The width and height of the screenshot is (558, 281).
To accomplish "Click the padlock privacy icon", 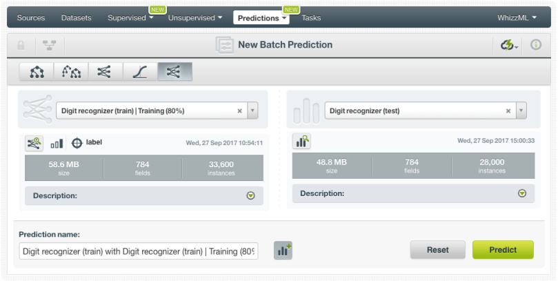I will [21, 45].
